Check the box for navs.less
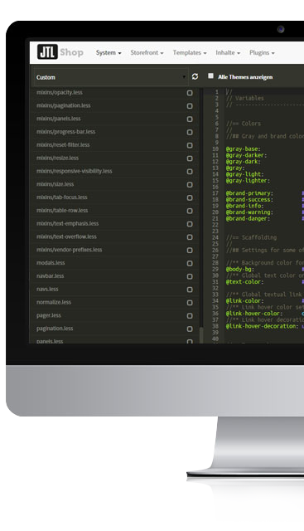 point(190,290)
